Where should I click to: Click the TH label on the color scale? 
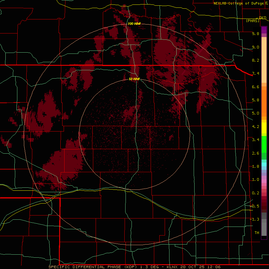click(x=257, y=233)
